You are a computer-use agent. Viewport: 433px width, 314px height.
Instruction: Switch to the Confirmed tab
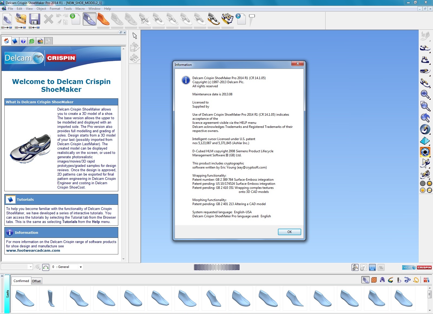tap(21, 281)
